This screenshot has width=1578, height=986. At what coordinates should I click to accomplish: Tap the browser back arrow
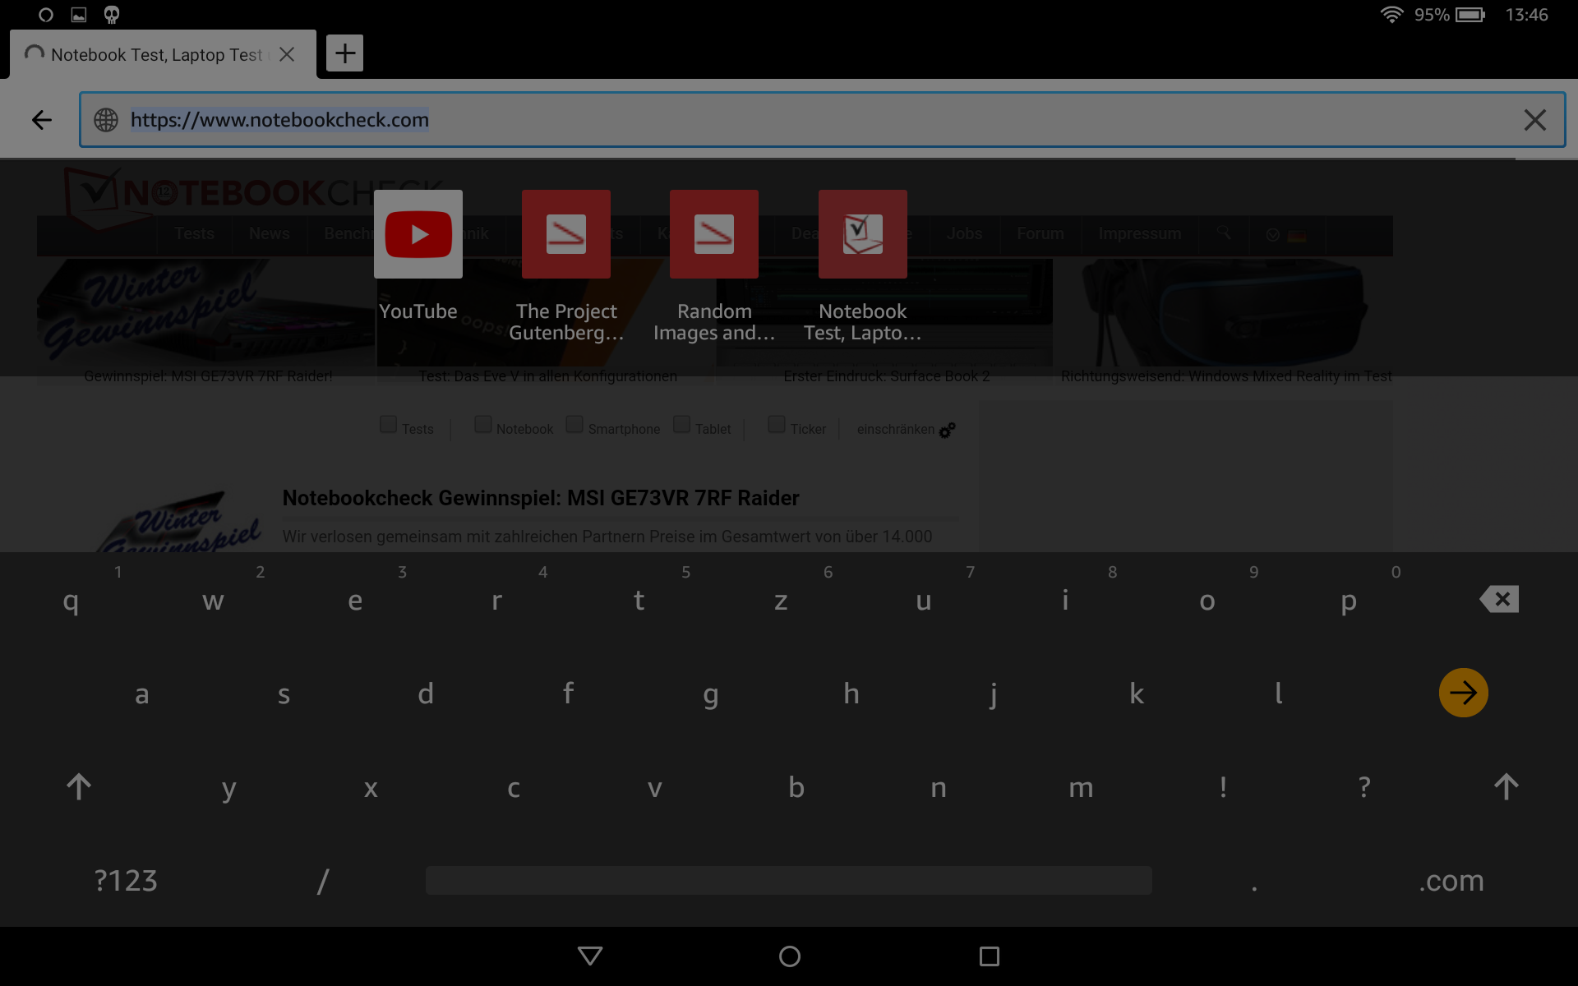41,120
